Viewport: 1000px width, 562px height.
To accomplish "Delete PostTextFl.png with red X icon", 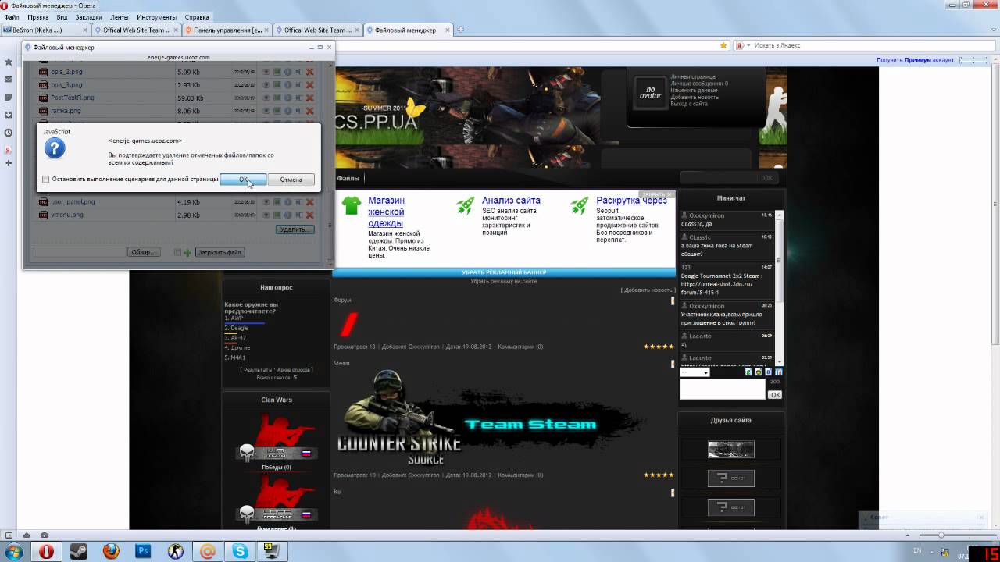I will tap(310, 98).
